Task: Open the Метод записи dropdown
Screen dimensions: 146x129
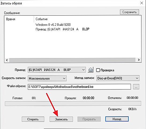Action: pos(118,78)
